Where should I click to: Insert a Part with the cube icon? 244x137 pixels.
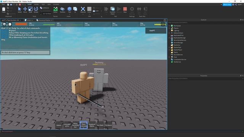point(69,10)
